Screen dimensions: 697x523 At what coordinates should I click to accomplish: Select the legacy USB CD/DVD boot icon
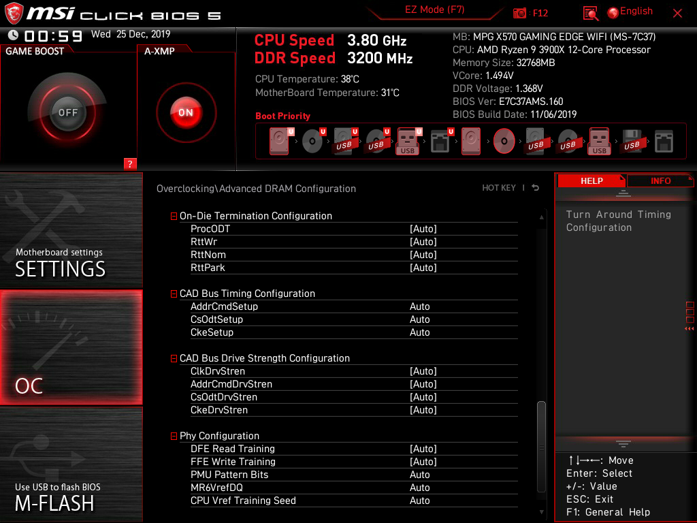[568, 141]
